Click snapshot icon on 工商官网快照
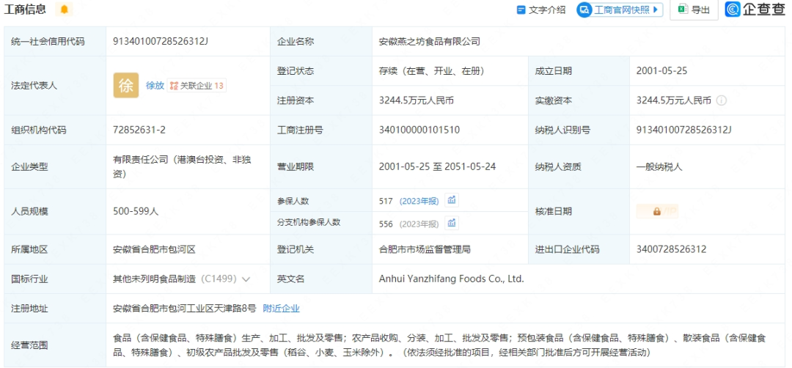The image size is (792, 368). pyautogui.click(x=584, y=10)
